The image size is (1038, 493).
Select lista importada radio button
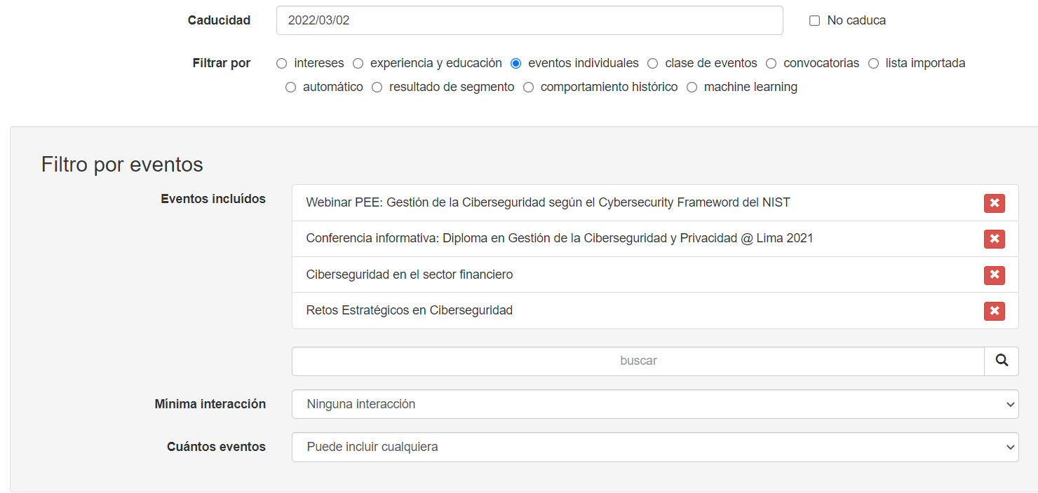coord(873,63)
